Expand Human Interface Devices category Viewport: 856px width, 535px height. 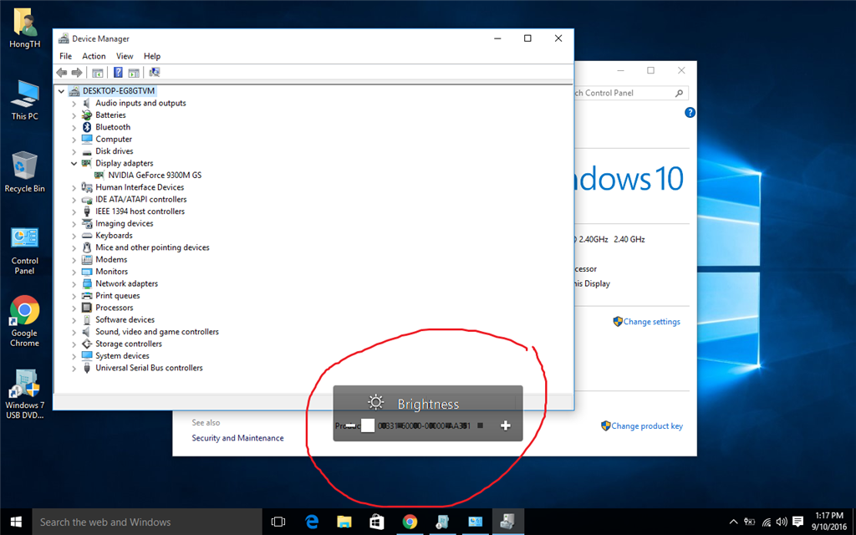coord(74,187)
